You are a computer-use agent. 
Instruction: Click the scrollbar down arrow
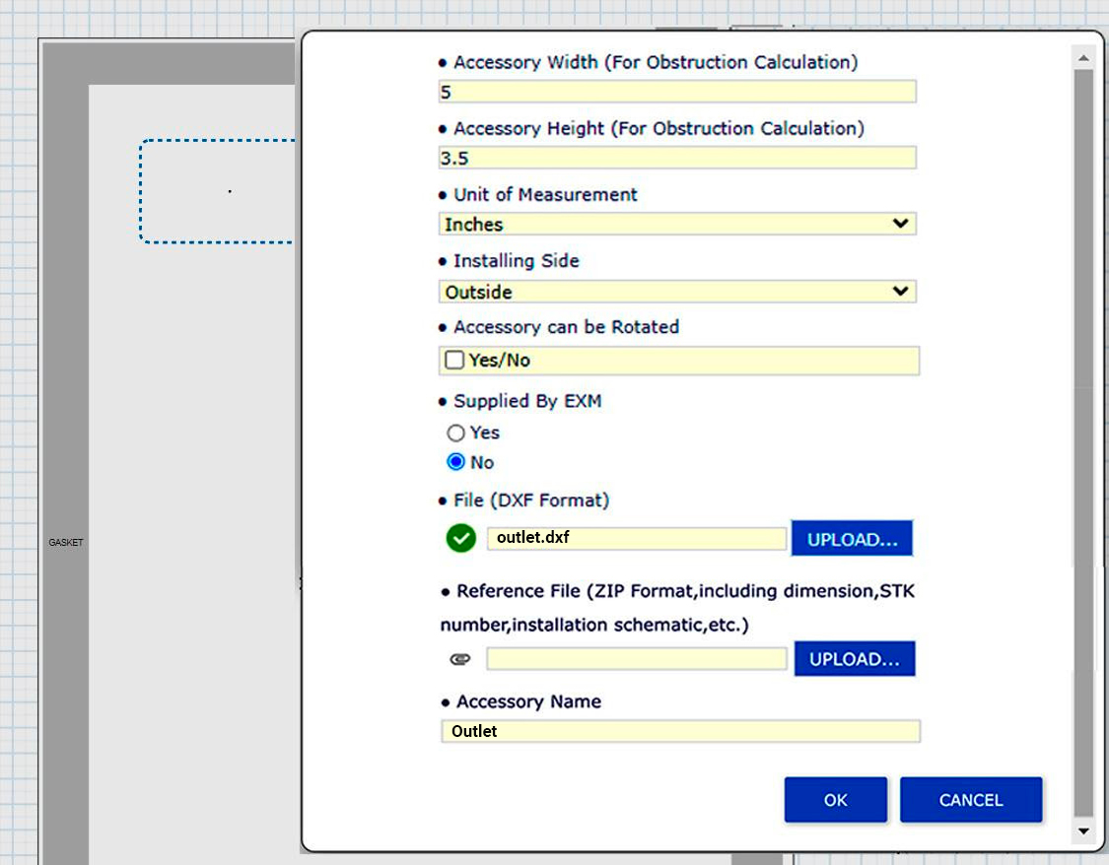(1083, 831)
